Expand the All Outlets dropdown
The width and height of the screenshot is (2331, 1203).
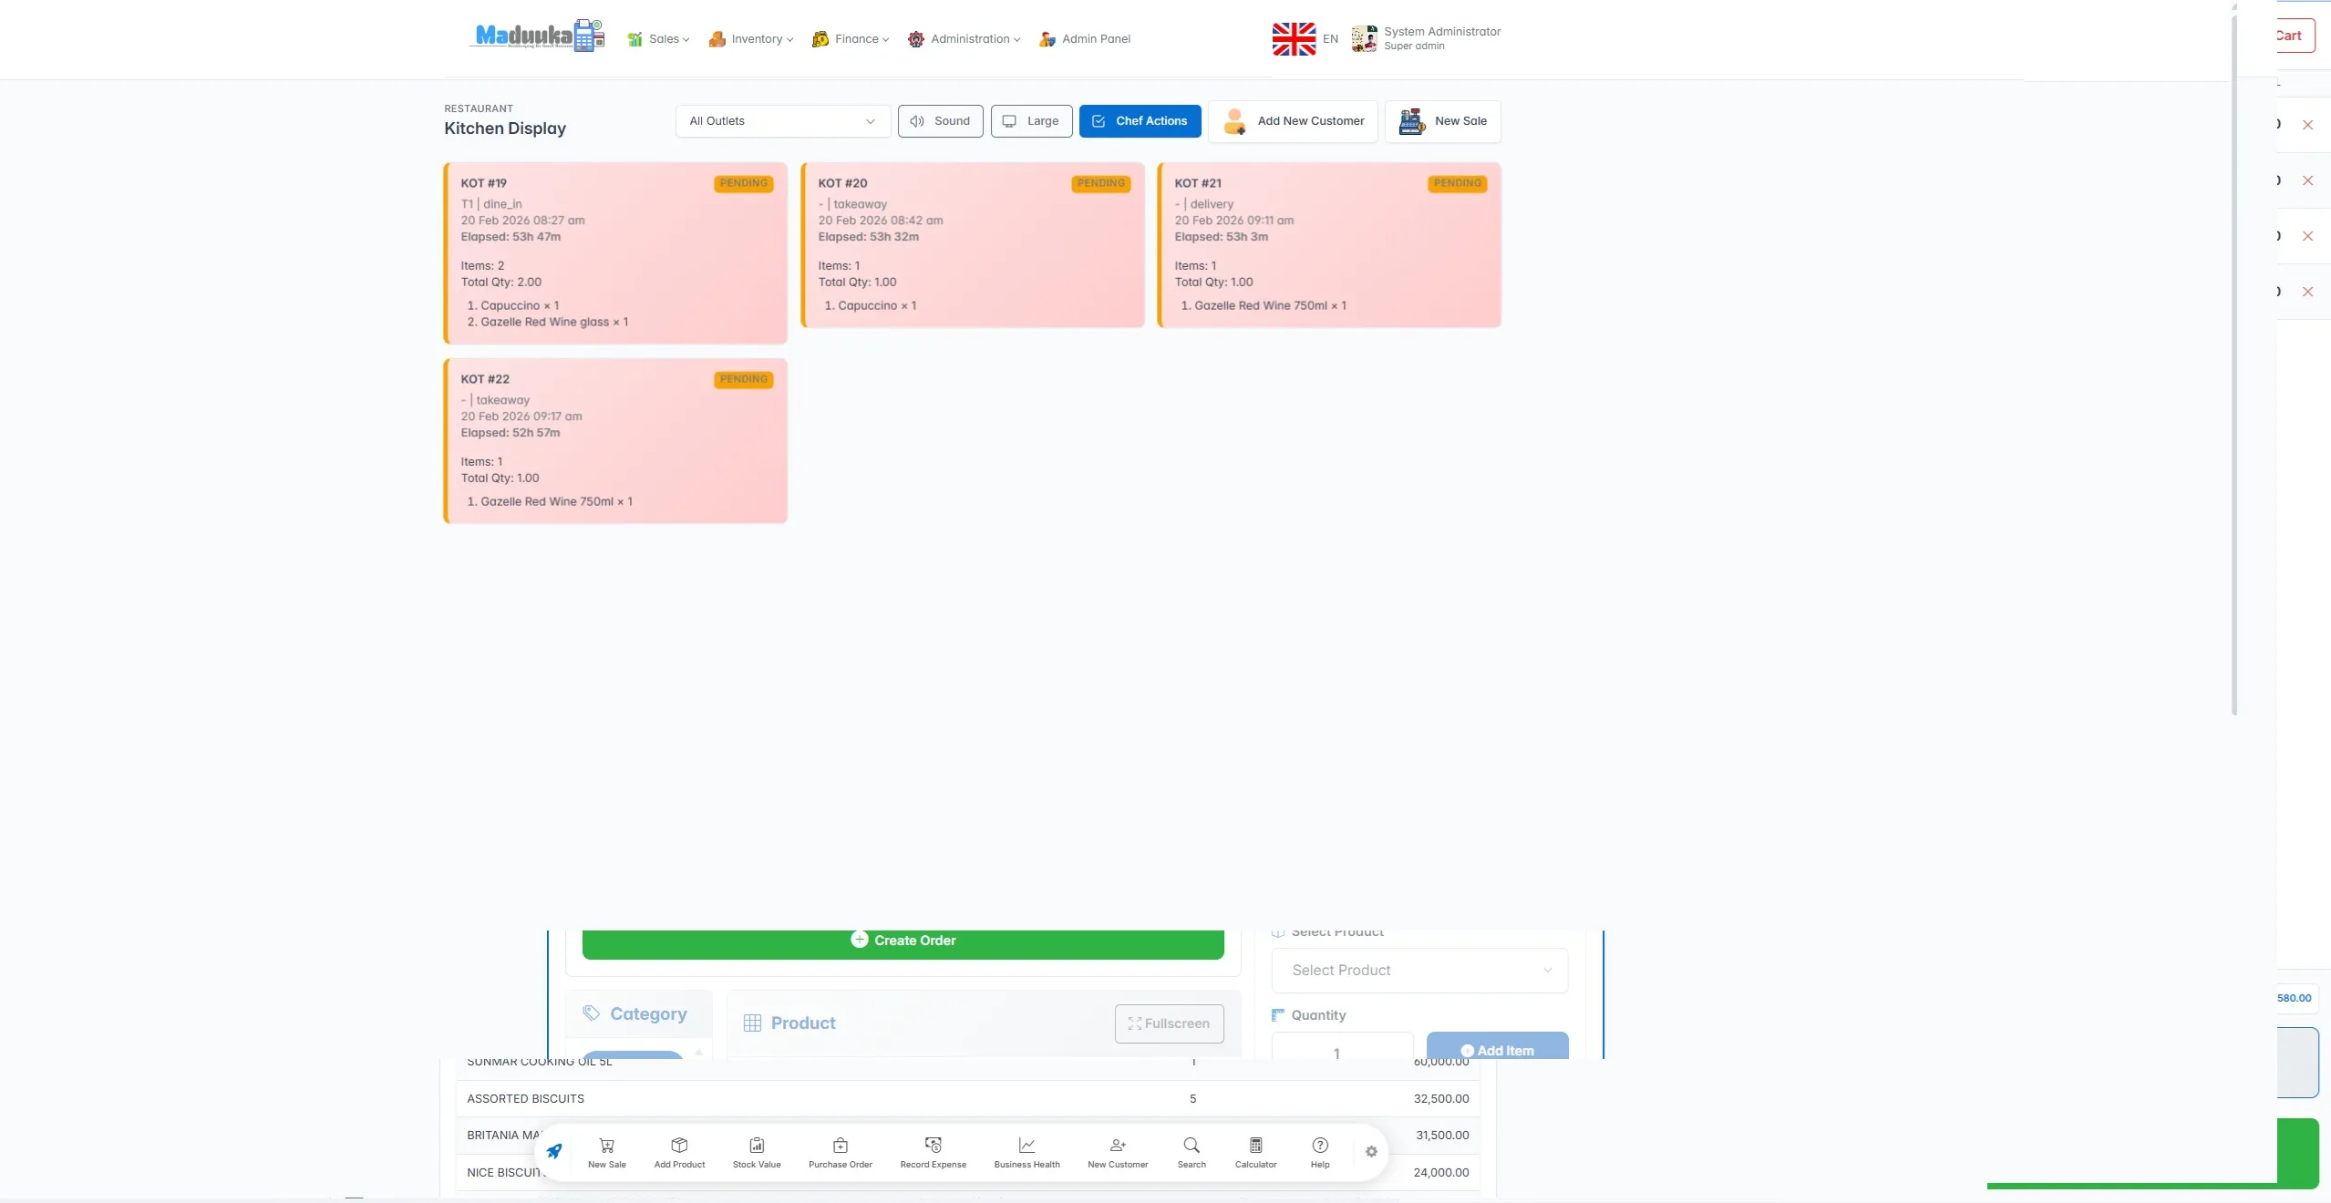[x=783, y=121]
